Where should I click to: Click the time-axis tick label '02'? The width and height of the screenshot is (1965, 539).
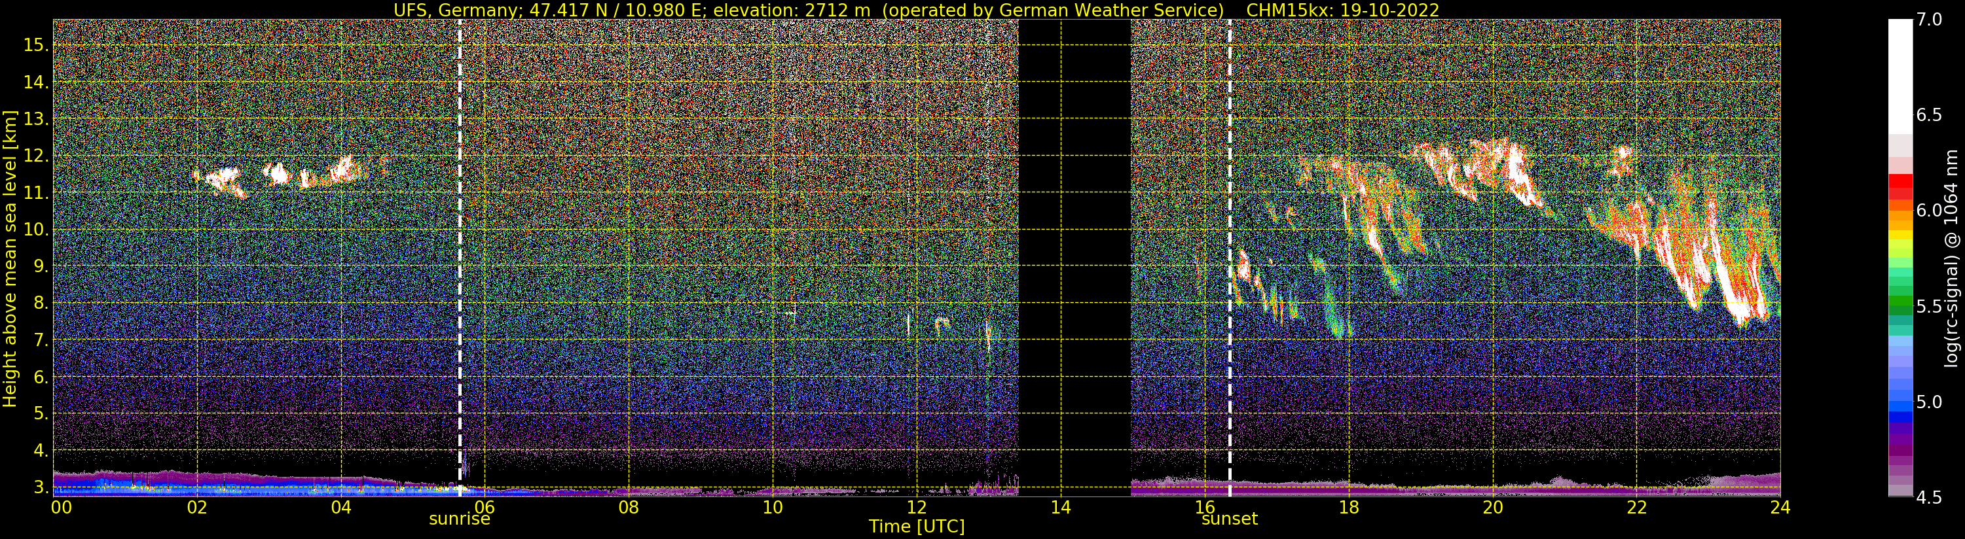point(197,507)
